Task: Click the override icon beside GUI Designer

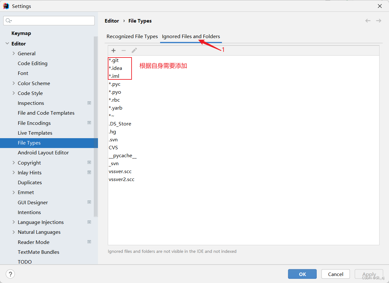Action: click(89, 202)
